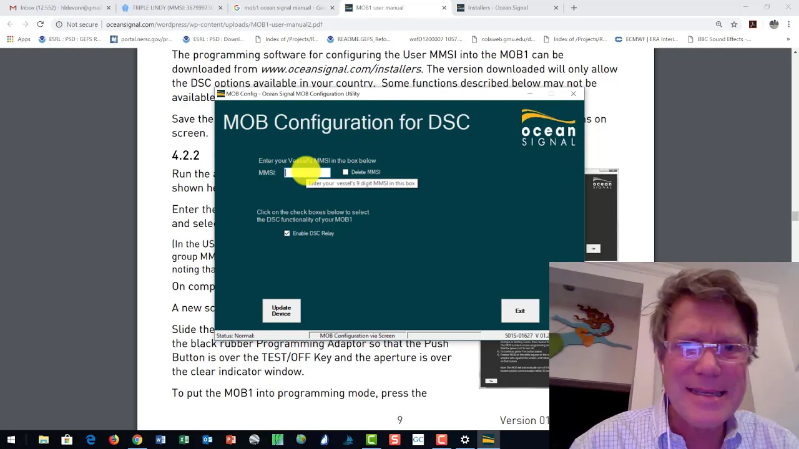Click the Adobe Acrobat extension icon
Viewport: 799px width, 449px height.
[x=753, y=24]
